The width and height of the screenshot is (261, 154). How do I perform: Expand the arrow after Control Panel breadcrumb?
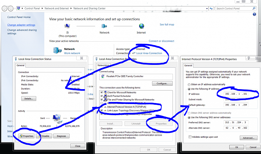[x=42, y=8]
